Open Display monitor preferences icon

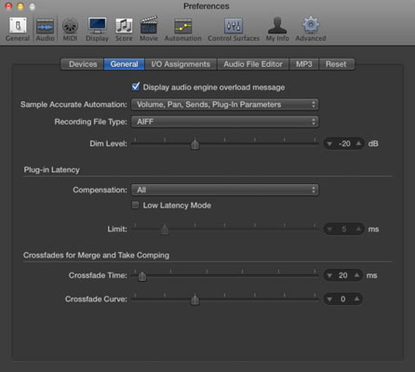(x=97, y=25)
